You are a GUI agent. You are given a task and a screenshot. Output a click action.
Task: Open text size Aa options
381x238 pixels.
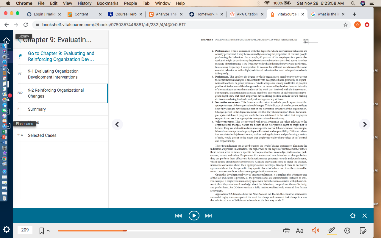[300, 231]
